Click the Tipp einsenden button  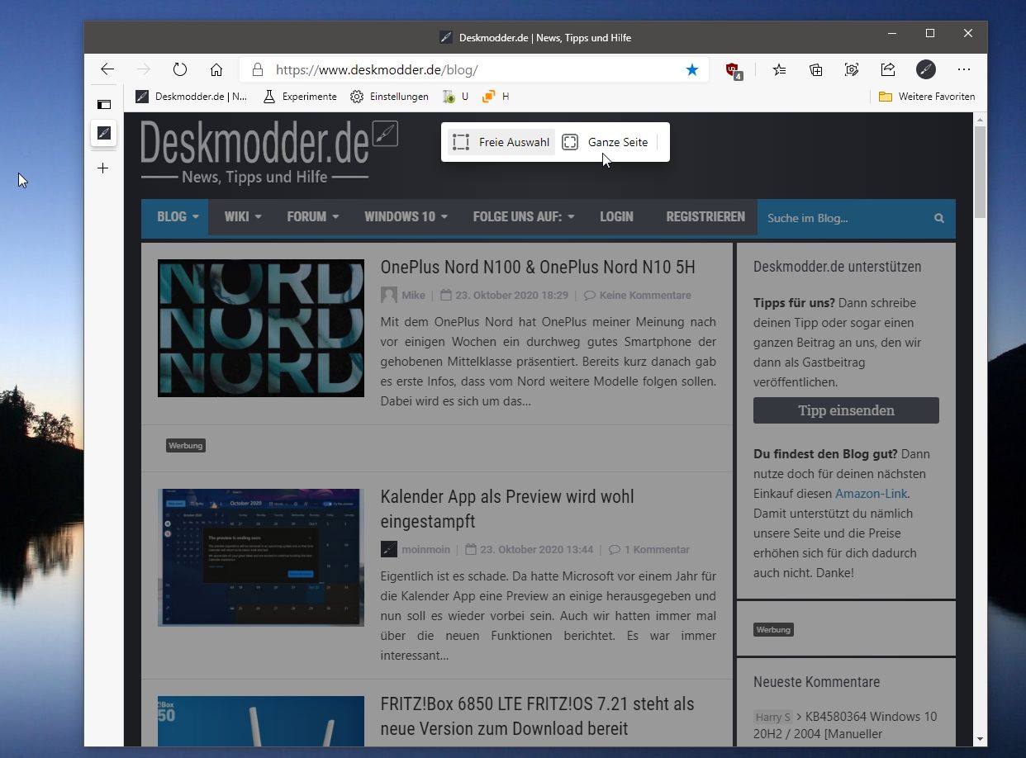point(846,410)
